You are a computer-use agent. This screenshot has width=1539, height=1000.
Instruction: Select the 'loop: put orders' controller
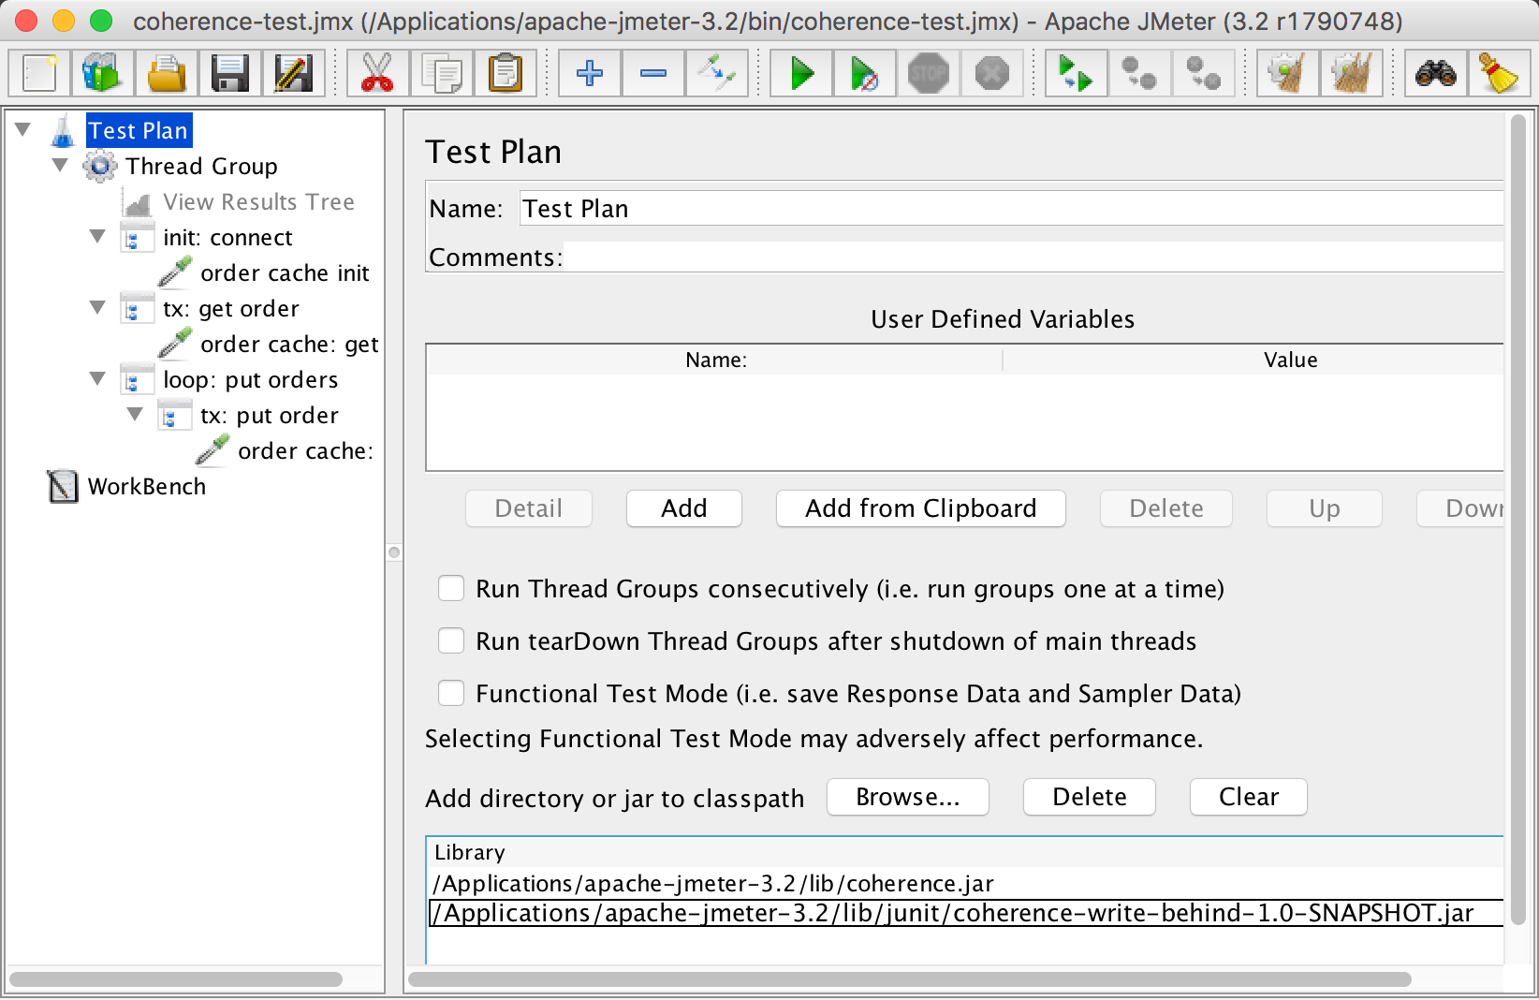[250, 380]
